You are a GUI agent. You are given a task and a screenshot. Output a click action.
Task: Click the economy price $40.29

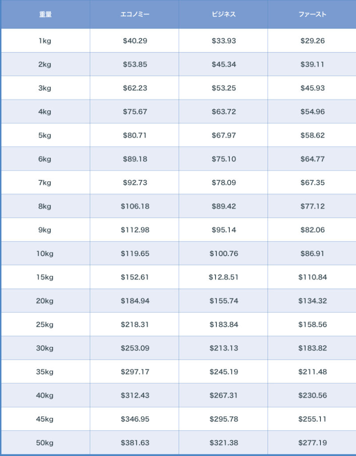135,41
